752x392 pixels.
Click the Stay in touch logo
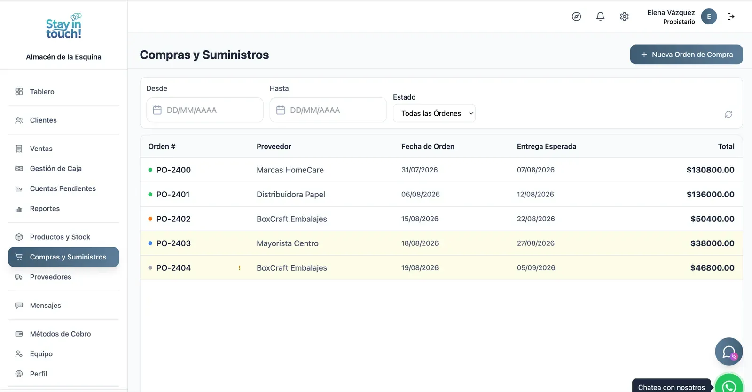63,26
